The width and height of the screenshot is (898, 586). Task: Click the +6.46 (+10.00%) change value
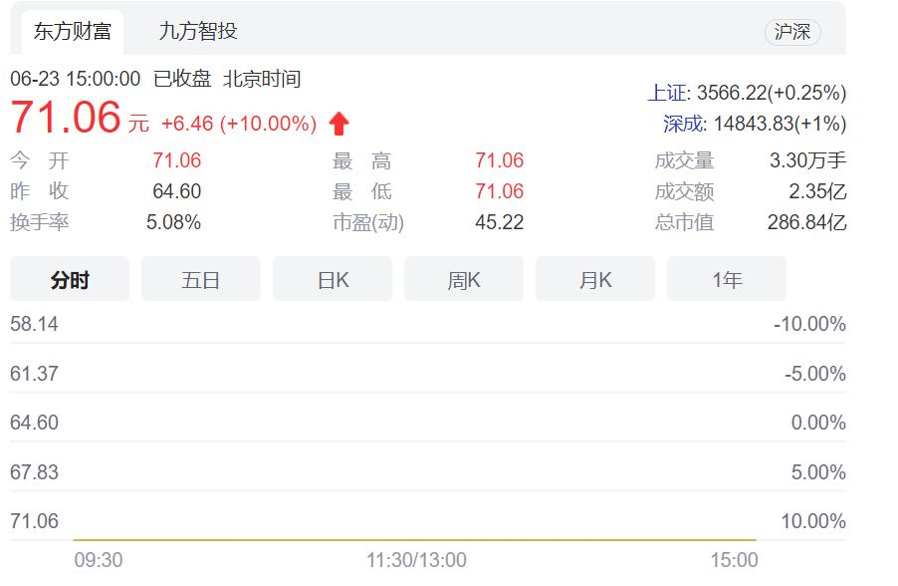coord(239,124)
